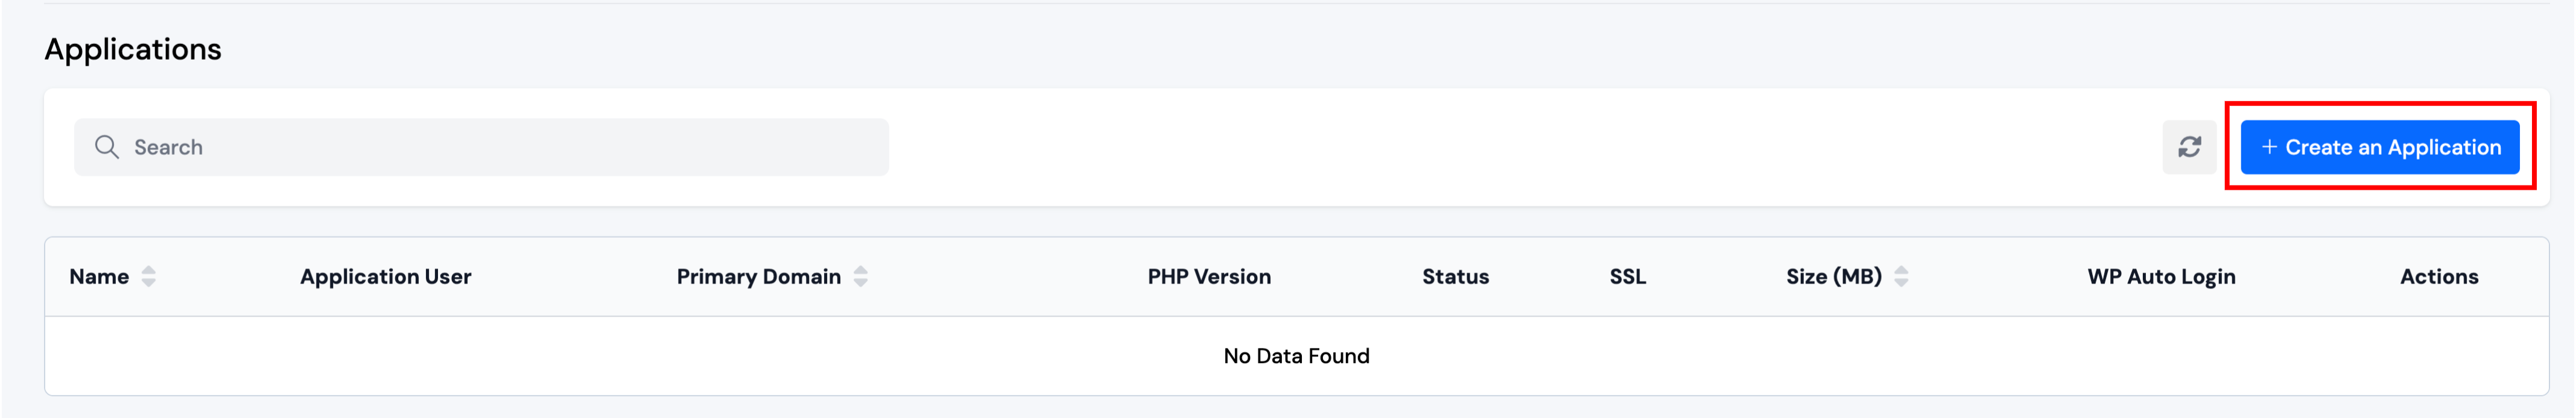2576x418 pixels.
Task: Sort by the Name column header
Action: tap(99, 276)
